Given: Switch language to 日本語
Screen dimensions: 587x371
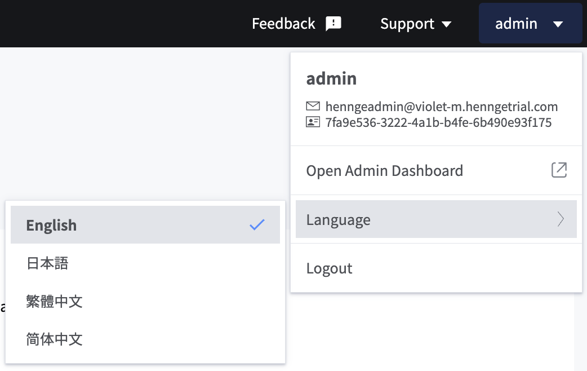Looking at the screenshot, I should [145, 263].
